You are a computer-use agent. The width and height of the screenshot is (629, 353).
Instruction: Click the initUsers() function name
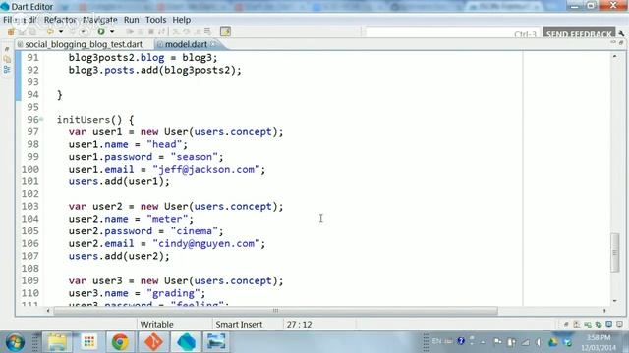(x=89, y=120)
